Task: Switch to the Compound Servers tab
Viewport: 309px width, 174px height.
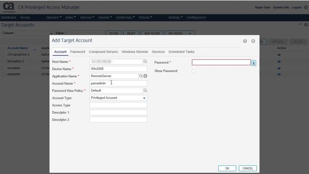Action: 103,52
